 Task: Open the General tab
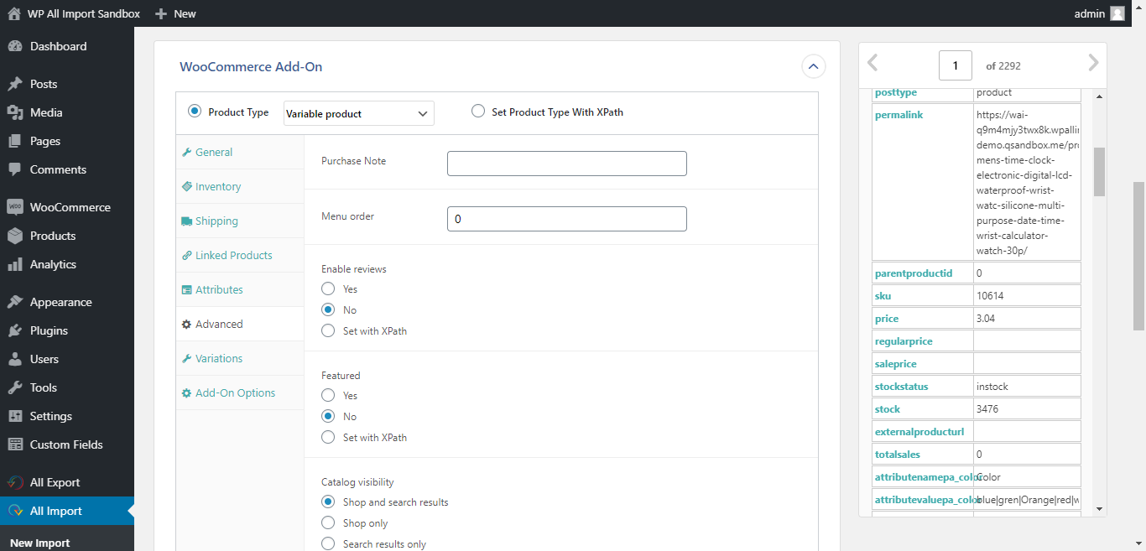(240, 153)
